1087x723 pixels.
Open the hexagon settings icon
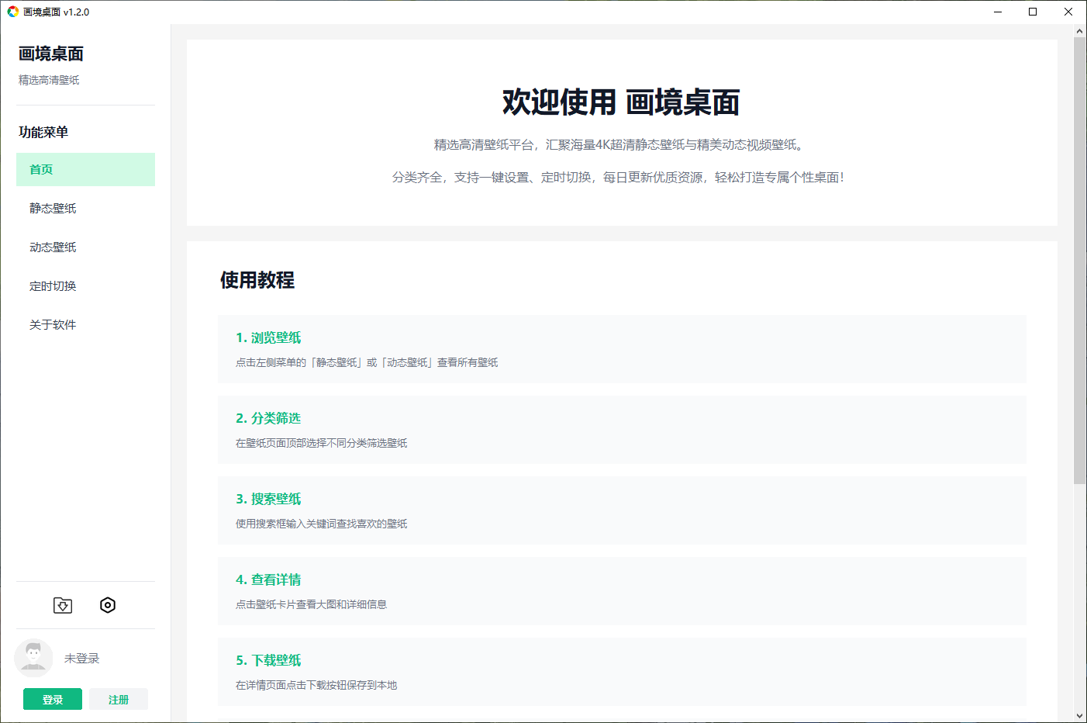[x=108, y=605]
